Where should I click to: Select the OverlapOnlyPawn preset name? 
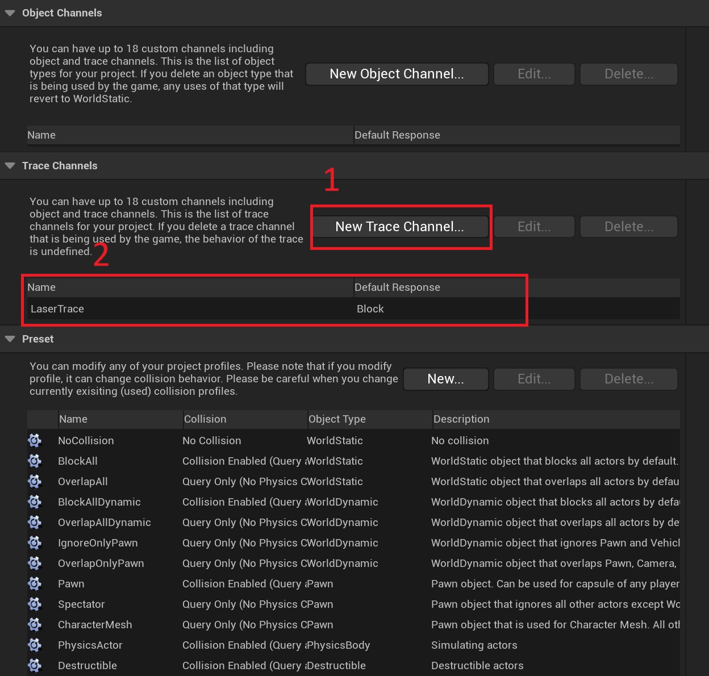(101, 564)
